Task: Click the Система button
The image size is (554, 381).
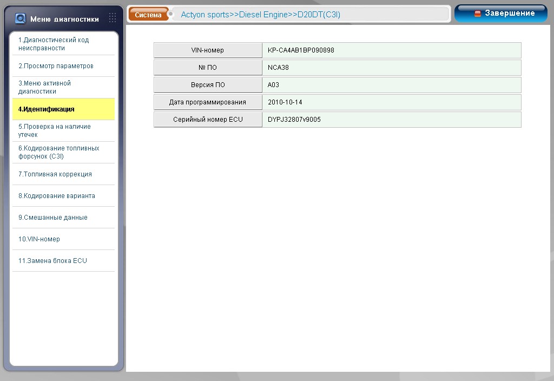Action: click(x=148, y=15)
